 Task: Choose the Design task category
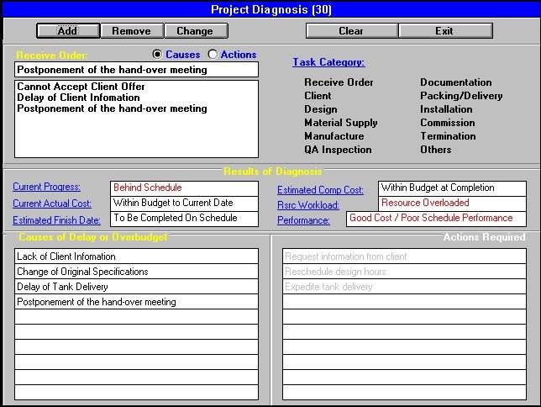321,109
